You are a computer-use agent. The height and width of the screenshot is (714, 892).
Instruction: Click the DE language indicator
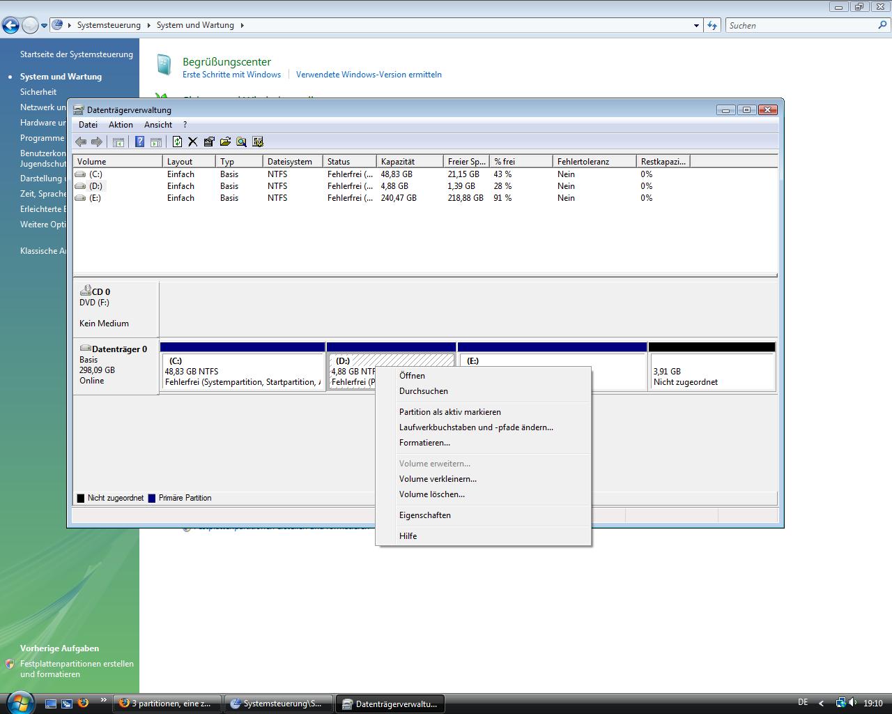click(803, 702)
